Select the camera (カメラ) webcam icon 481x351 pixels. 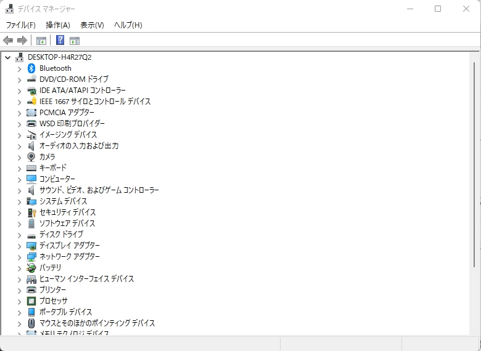(31, 157)
